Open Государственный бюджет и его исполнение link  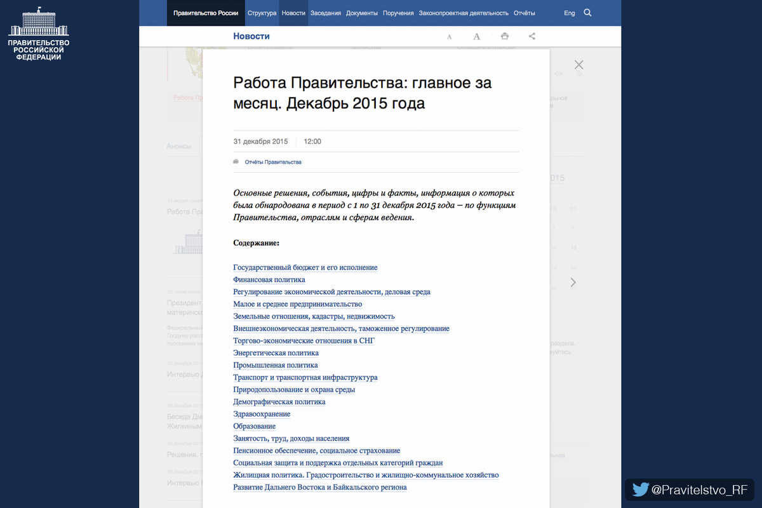305,268
